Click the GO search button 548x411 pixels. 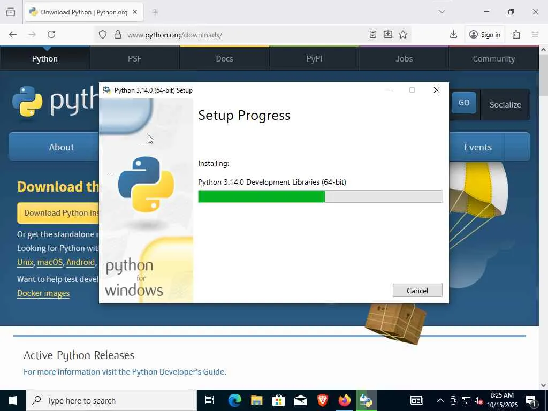(464, 103)
